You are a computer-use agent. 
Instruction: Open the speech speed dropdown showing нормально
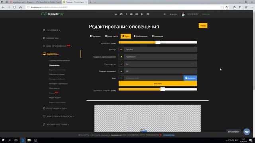coord(160,57)
